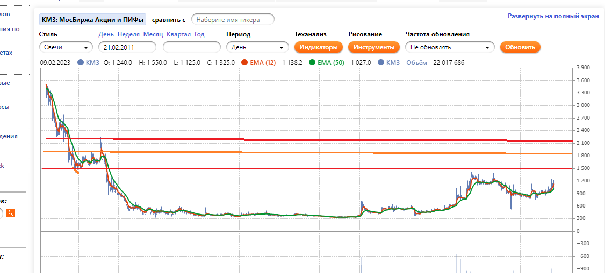605x273 pixels.
Task: Click the start date field 21.02.2011
Action: click(127, 47)
